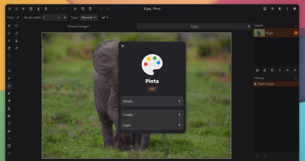305x161 pixels.
Task: Create a new image from header bar
Action: pos(31,9)
